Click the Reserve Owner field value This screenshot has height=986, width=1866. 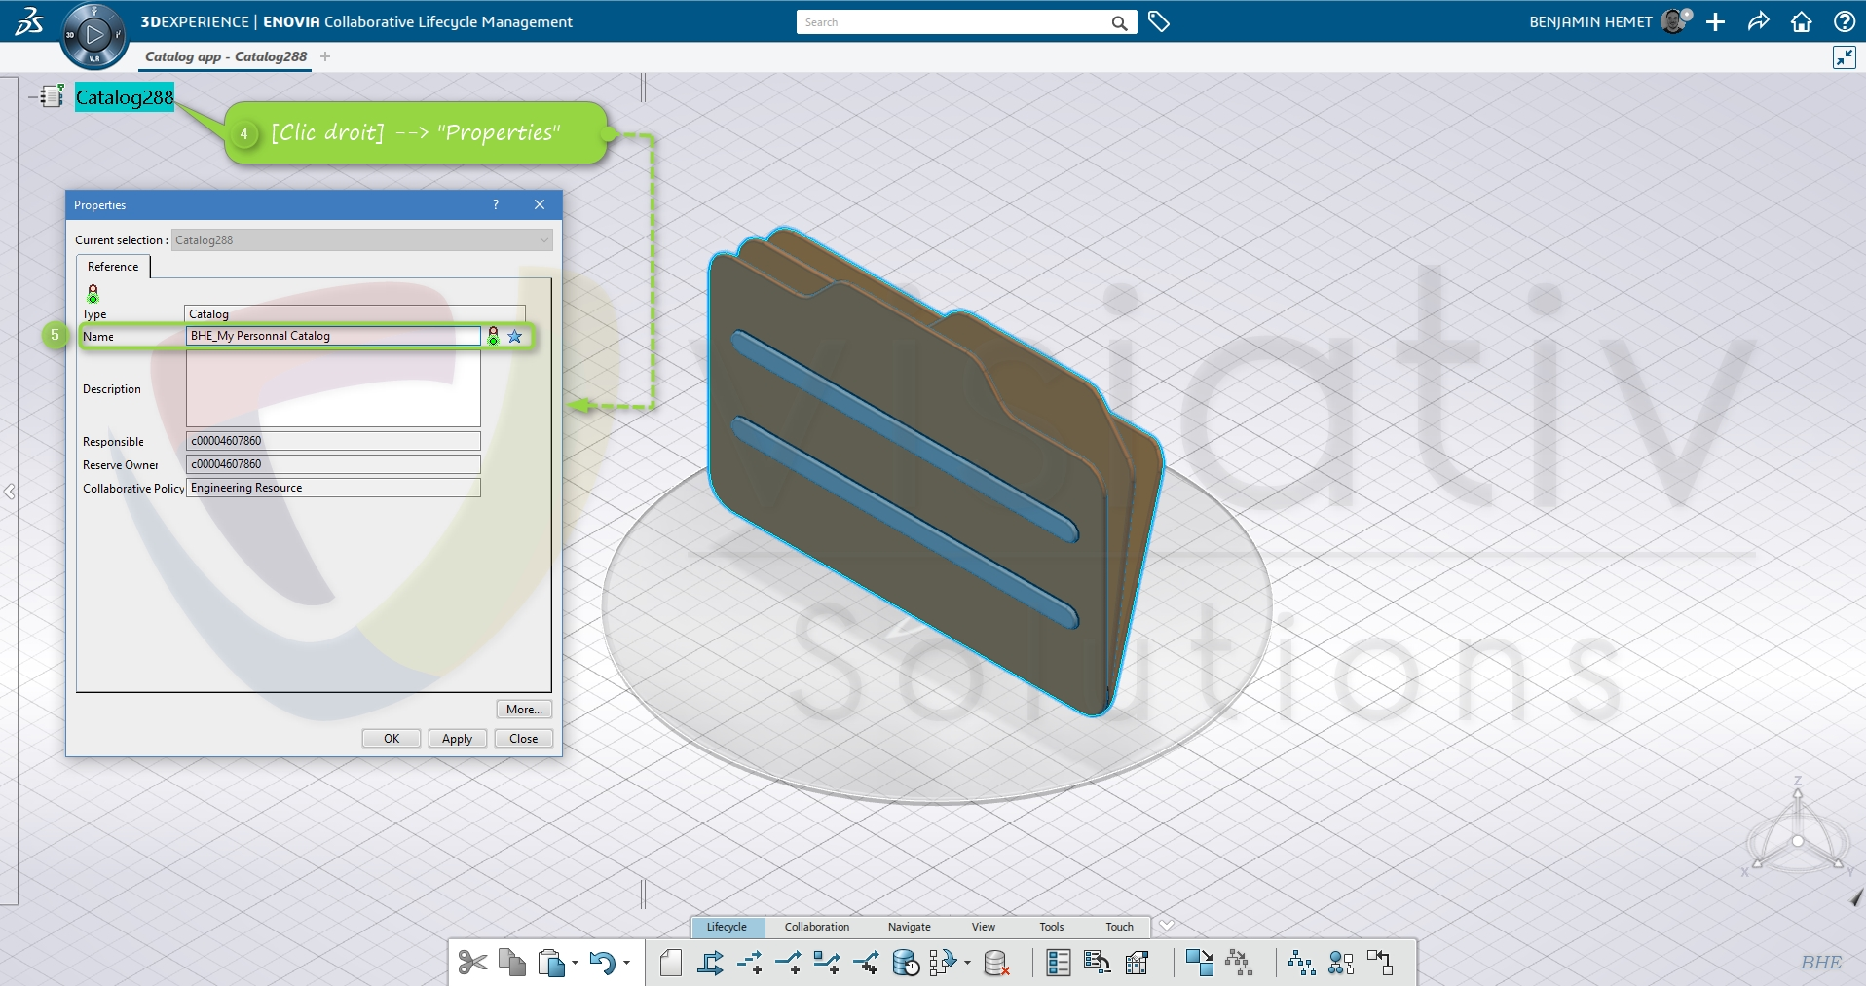[x=333, y=464]
